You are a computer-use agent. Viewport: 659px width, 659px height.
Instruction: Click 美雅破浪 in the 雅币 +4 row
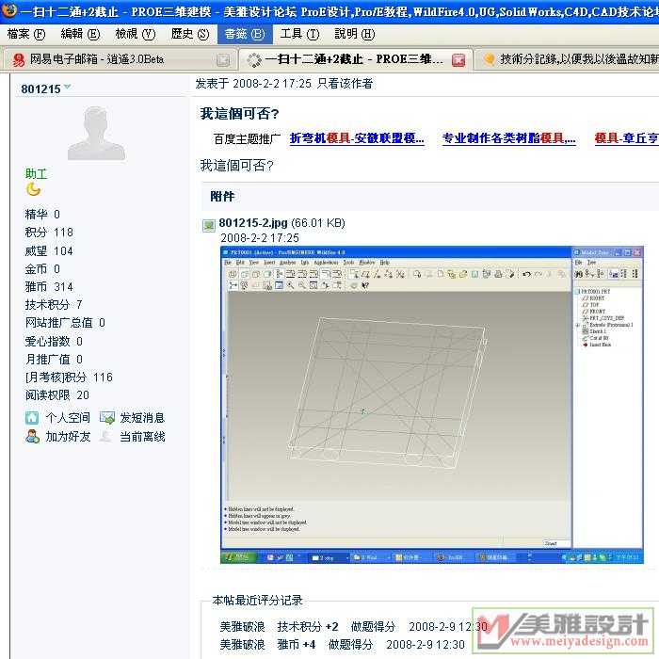(243, 645)
